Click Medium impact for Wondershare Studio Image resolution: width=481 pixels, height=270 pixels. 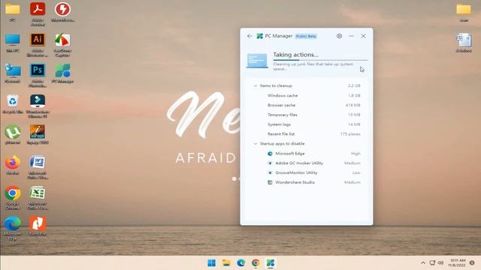352,182
